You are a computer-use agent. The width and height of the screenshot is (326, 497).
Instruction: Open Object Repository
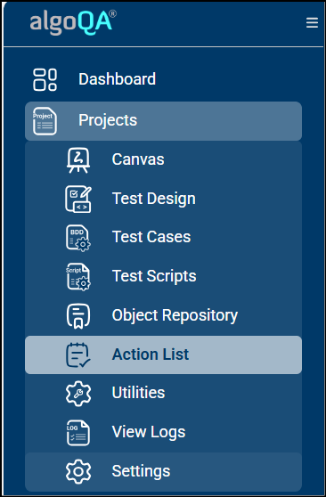point(163,315)
